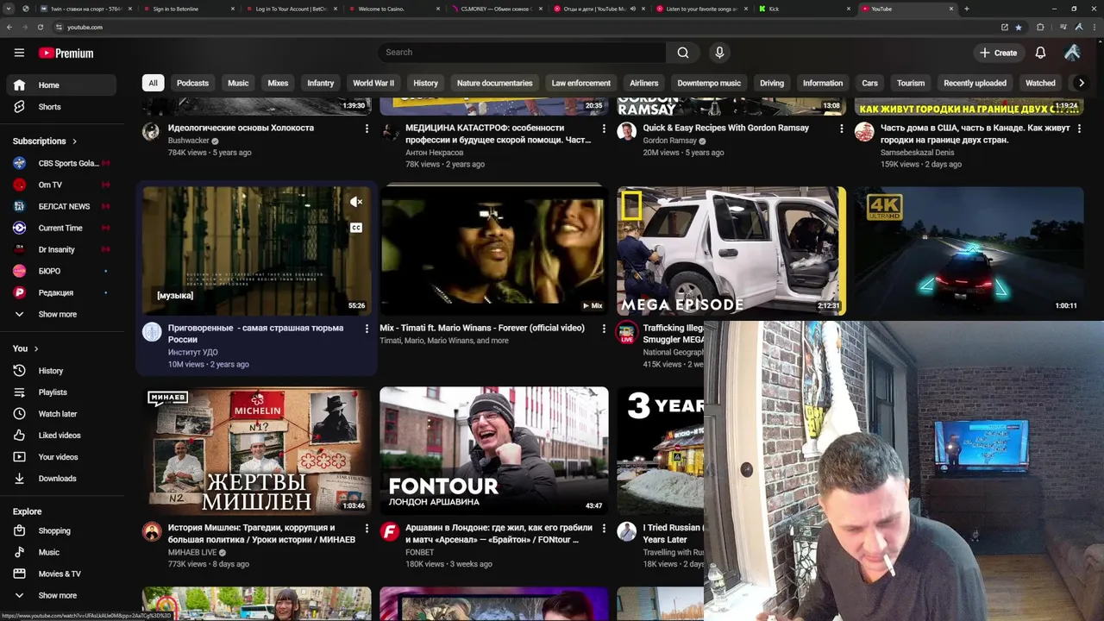Open Liked videos in the sidebar
Screen dimensions: 1104x621
[x=60, y=436]
